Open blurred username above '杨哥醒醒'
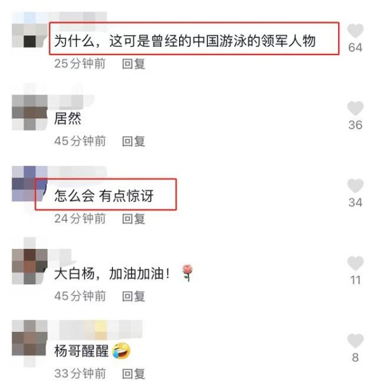Viewport: 377px width, 387px height. pyautogui.click(x=95, y=329)
